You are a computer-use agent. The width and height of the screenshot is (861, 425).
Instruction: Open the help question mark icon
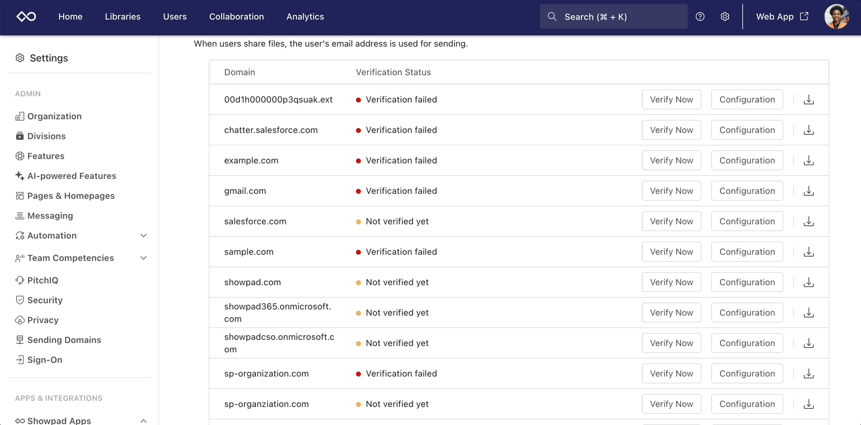700,17
